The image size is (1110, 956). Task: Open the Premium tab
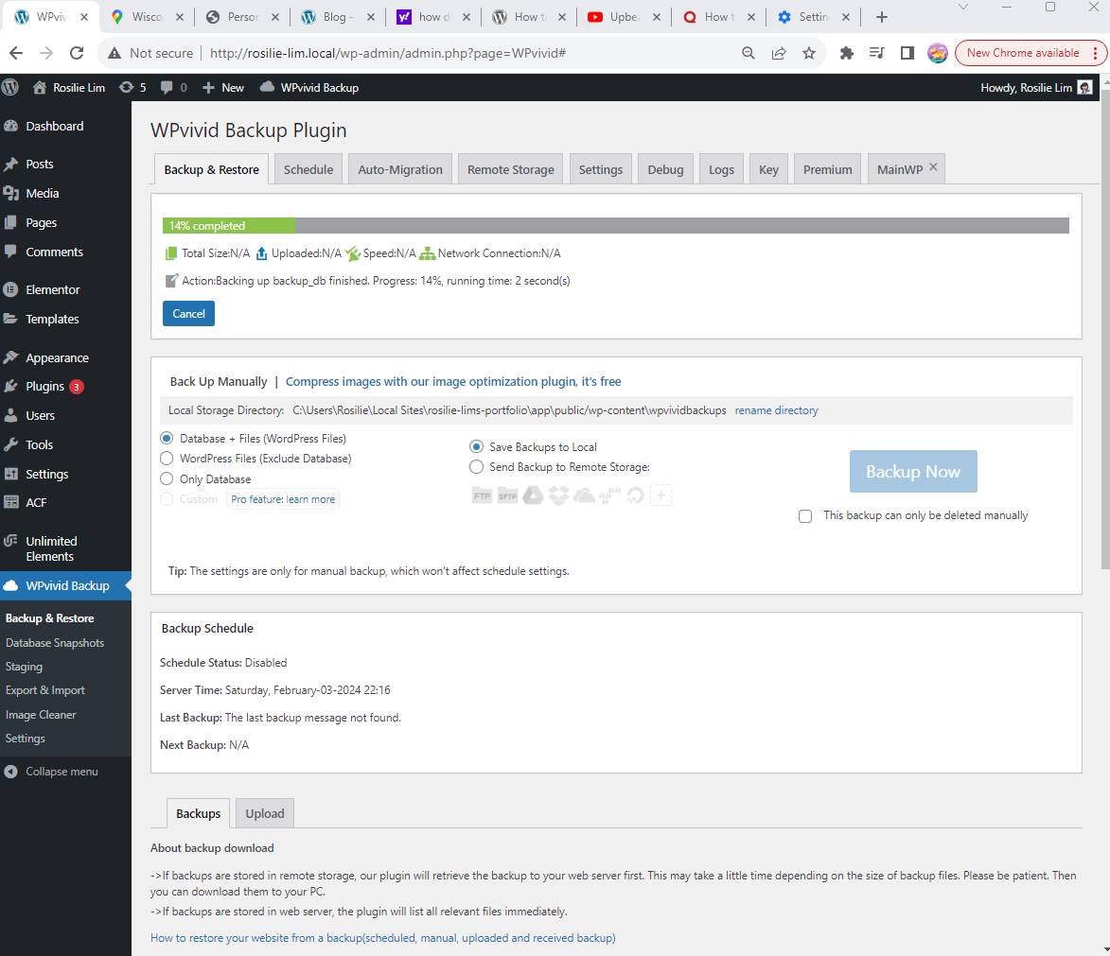coord(828,169)
